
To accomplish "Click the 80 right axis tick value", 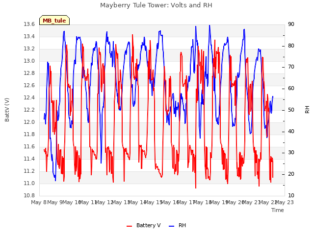I will (x=291, y=46).
